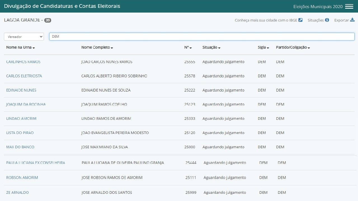Viewport: 358px width, 201px height.
Task: Sort by N° column header
Action: [188, 47]
